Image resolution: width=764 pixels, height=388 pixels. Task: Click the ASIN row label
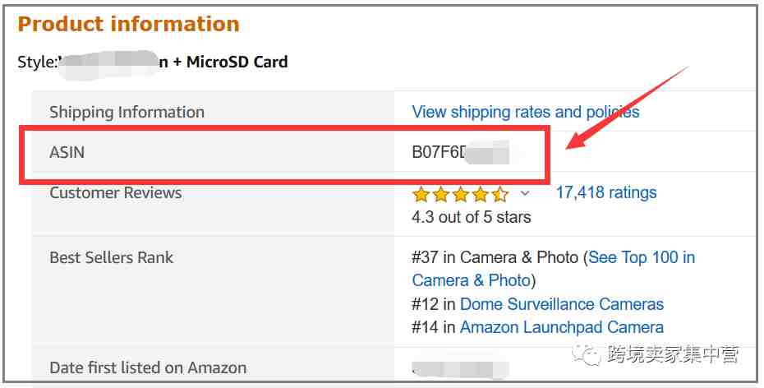coord(67,152)
